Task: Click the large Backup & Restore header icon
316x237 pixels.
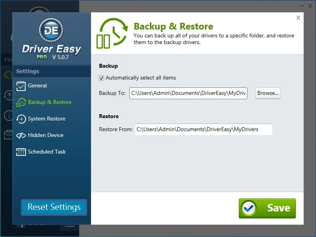Action: pyautogui.click(x=112, y=33)
